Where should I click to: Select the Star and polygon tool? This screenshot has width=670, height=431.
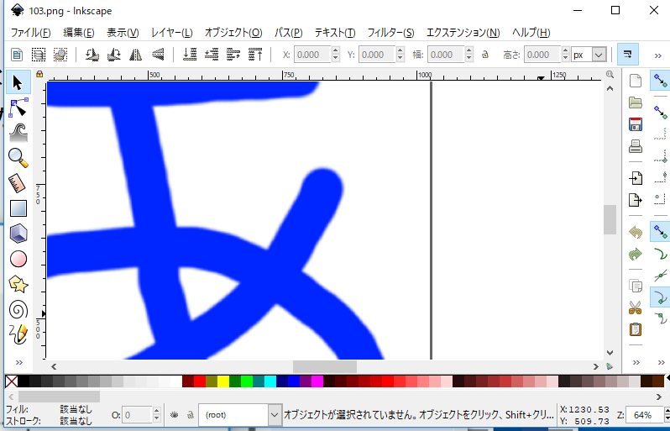18,284
